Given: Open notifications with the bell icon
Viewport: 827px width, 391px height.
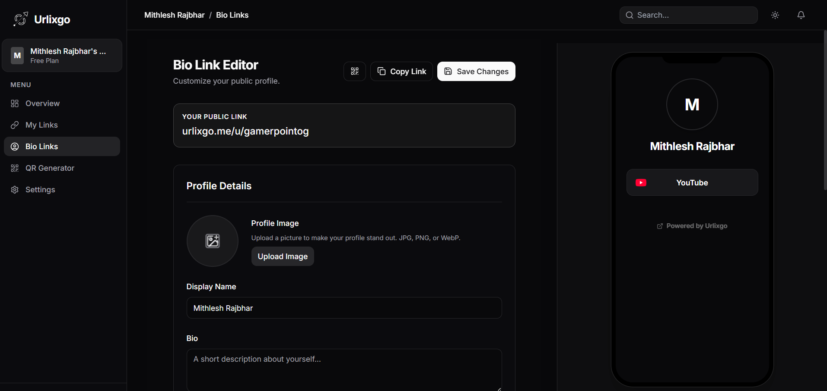Looking at the screenshot, I should click(x=801, y=15).
